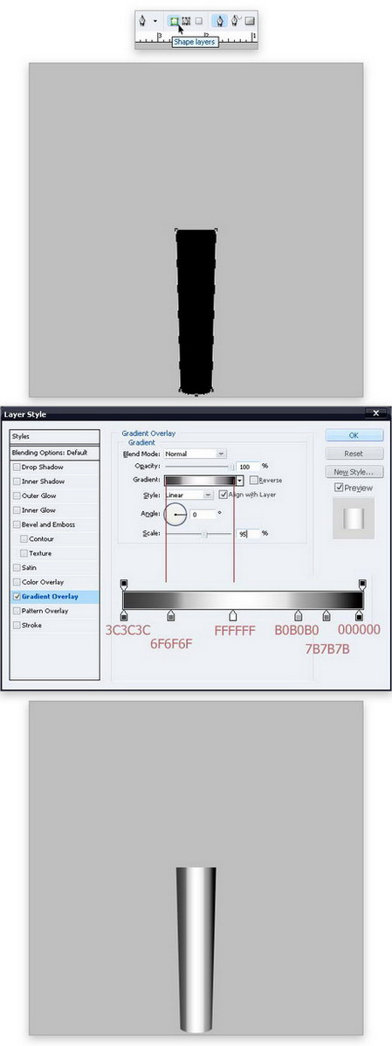The image size is (392, 1046).
Task: Select the 000000 color stop
Action: coord(360,615)
